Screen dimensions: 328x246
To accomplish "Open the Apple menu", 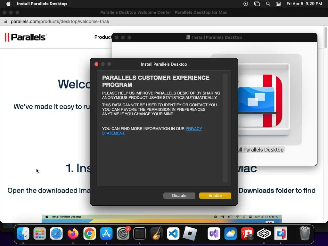I will click(x=8, y=4).
